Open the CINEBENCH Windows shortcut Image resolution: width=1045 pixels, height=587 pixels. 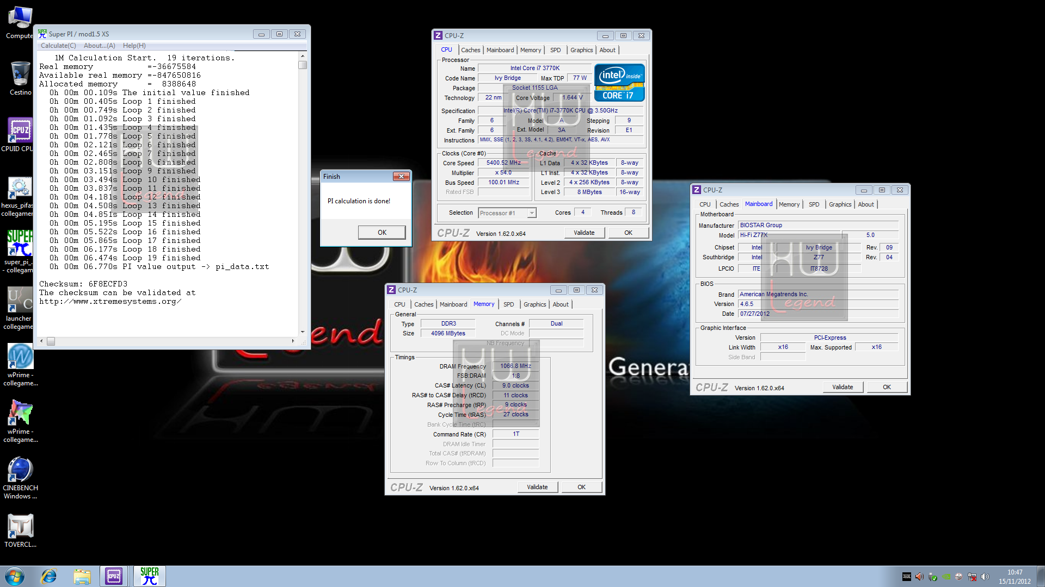point(20,478)
